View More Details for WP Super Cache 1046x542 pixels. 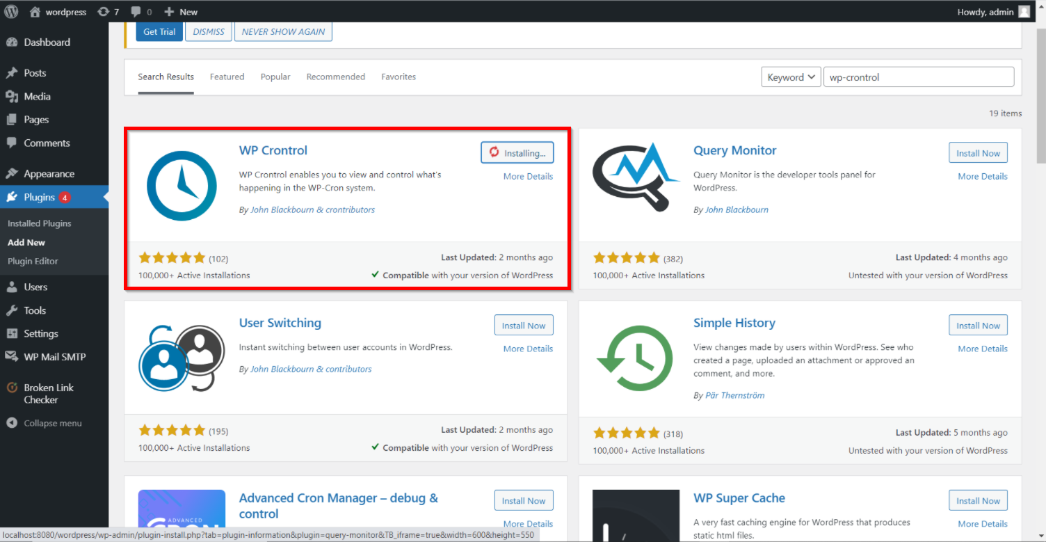click(x=982, y=525)
